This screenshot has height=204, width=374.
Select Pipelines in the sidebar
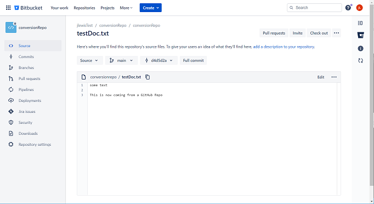pyautogui.click(x=33, y=89)
